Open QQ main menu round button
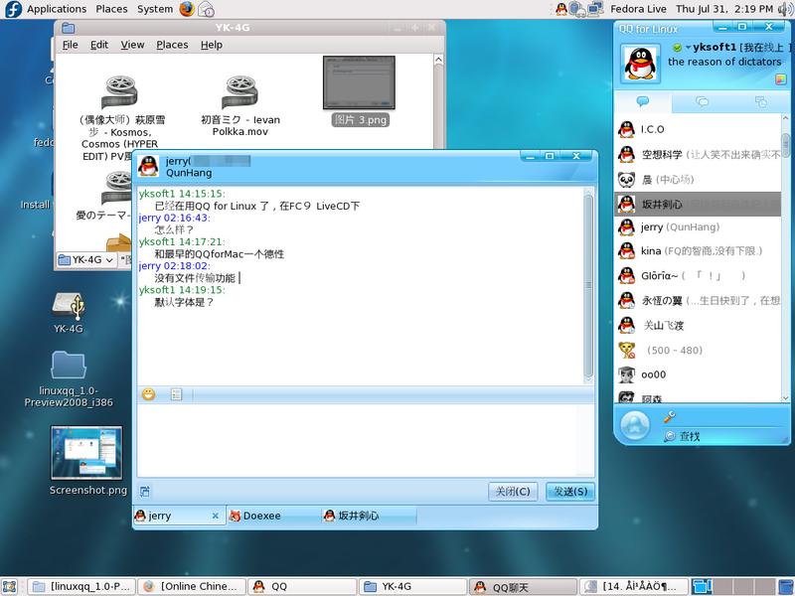The image size is (795, 596). click(634, 425)
